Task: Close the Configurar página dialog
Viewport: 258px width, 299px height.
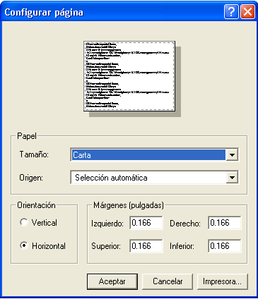Action: 247,11
